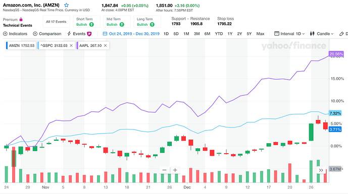Remove ^GSPC comparison series
This screenshot has height=194, width=348.
[71, 45]
